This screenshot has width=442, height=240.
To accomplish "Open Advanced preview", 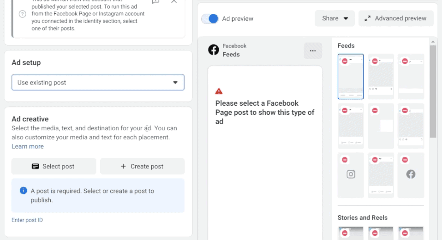I will 396,18.
